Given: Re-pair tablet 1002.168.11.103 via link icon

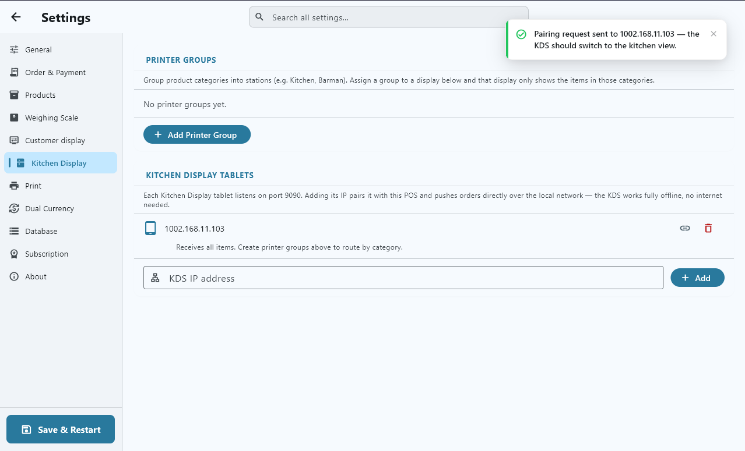Looking at the screenshot, I should pyautogui.click(x=685, y=228).
